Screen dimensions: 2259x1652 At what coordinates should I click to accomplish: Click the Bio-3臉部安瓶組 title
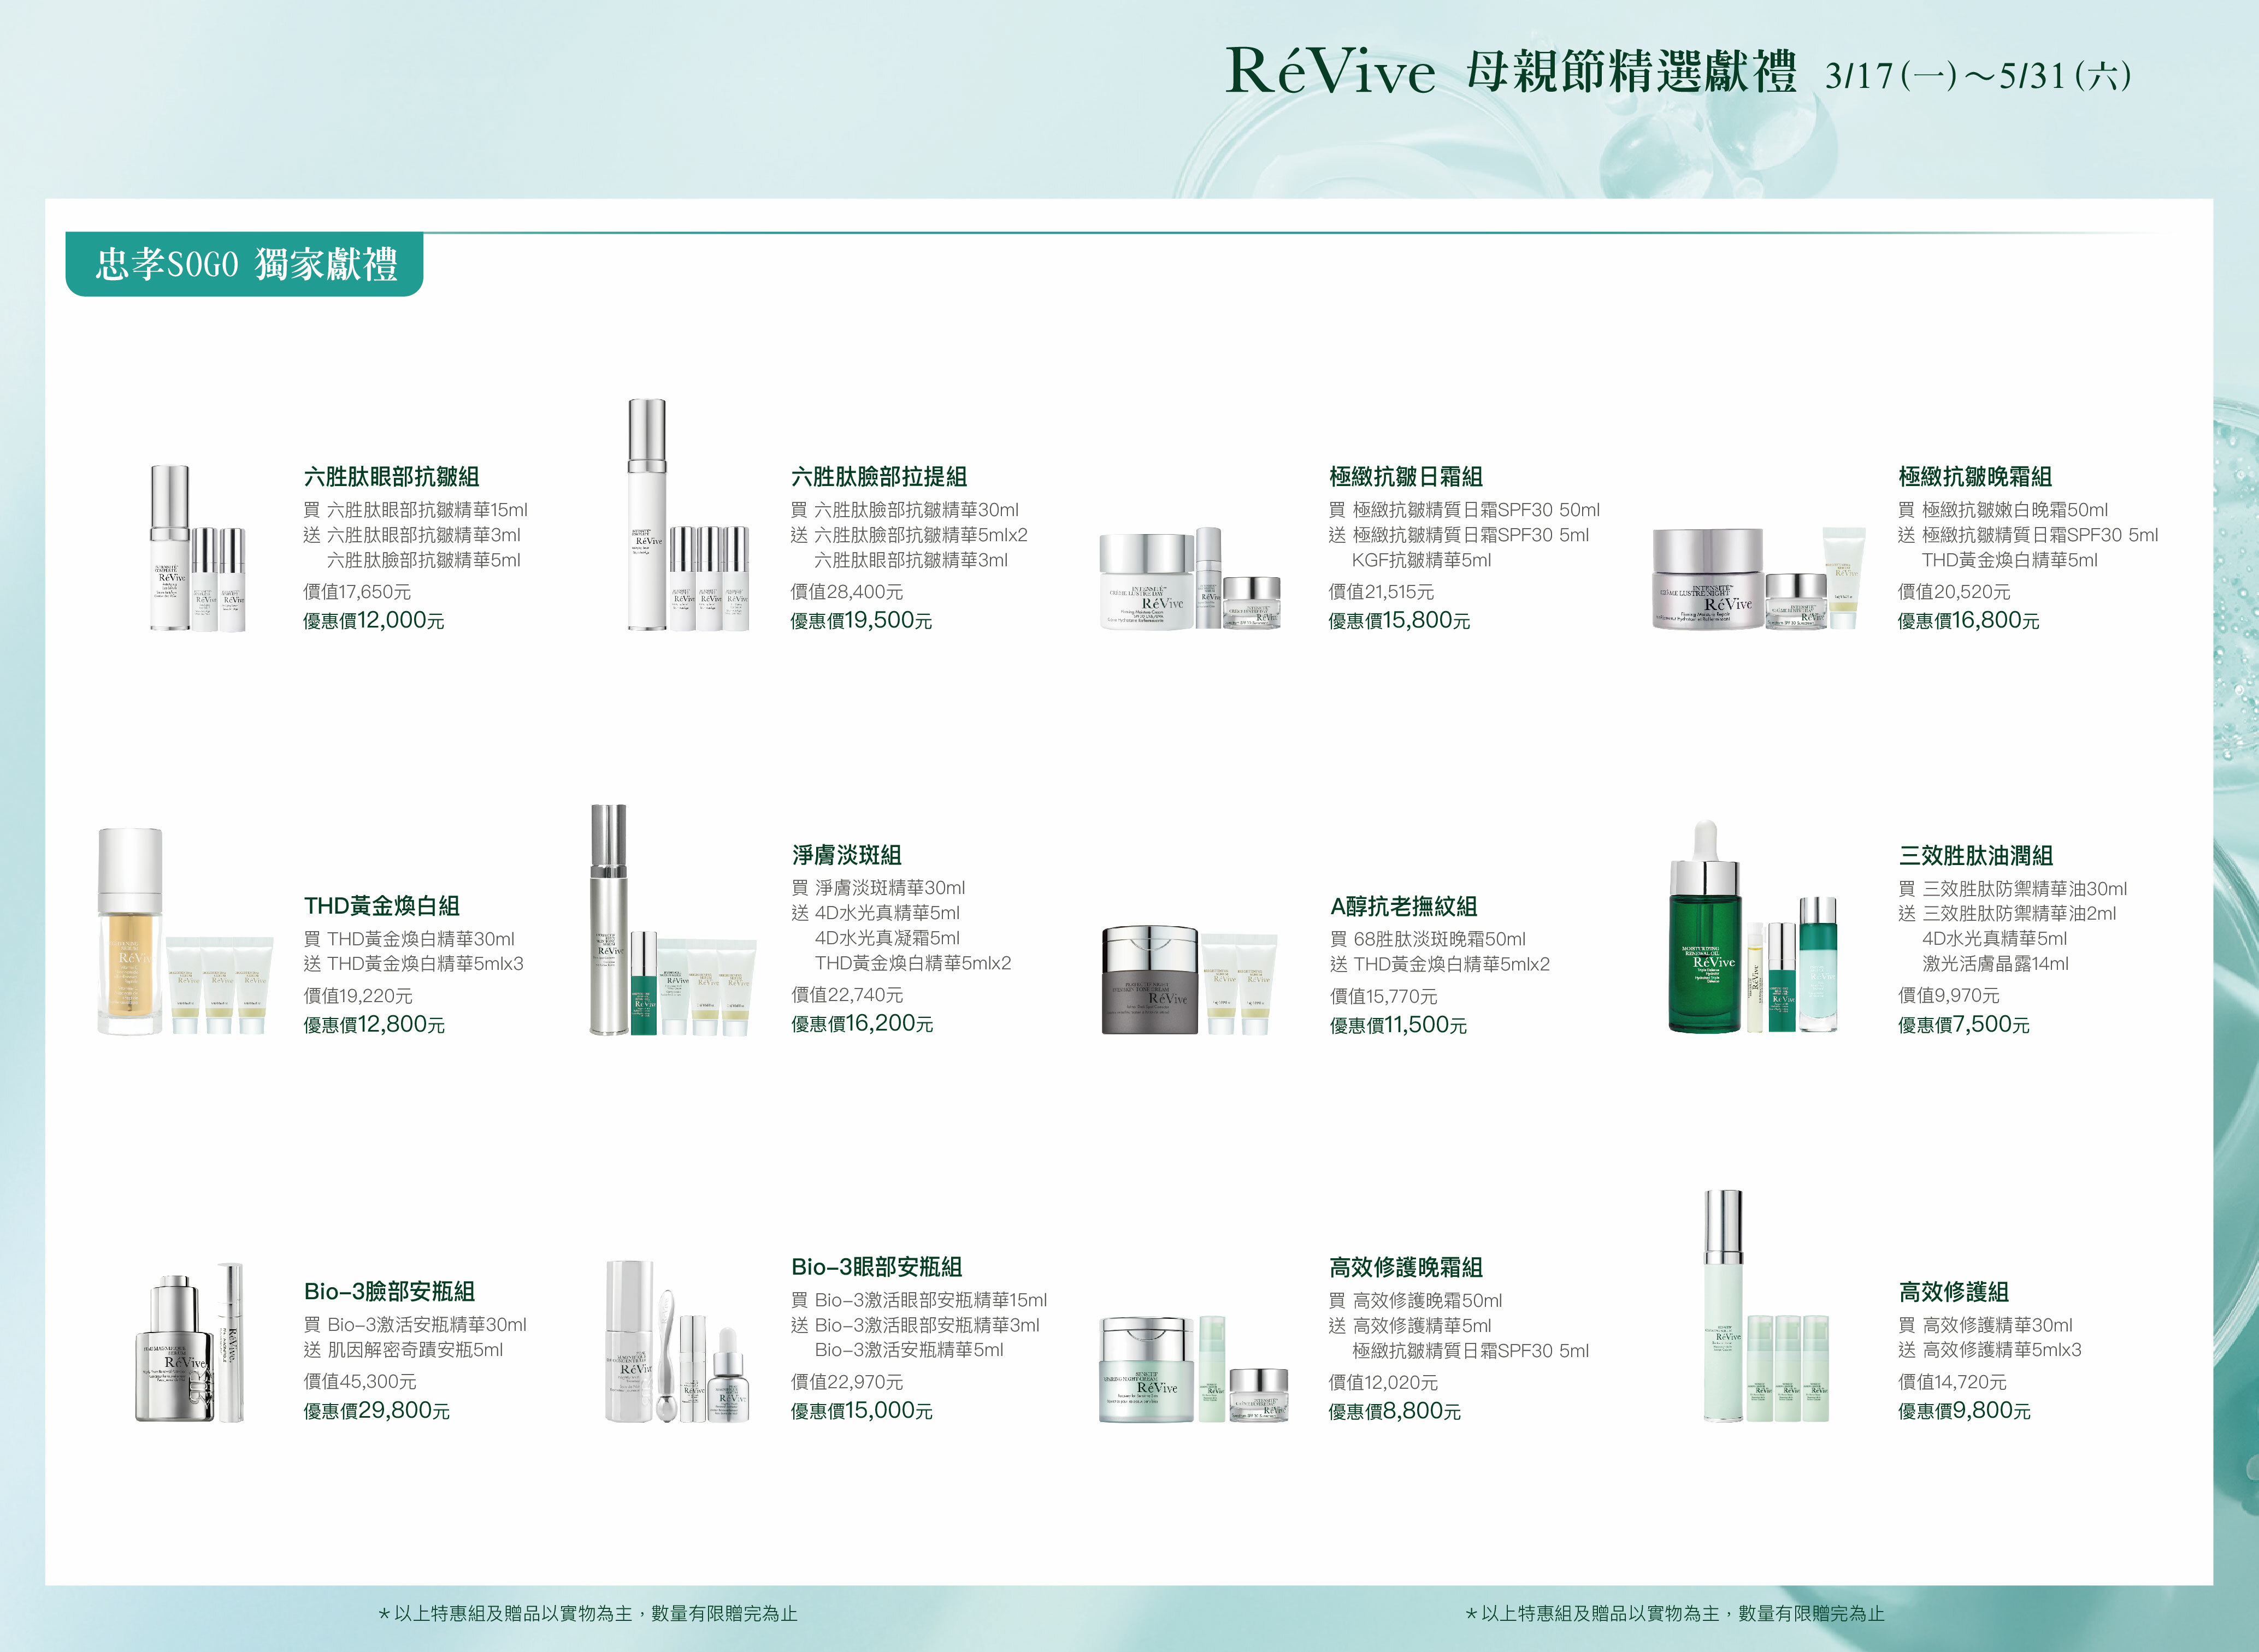point(389,1292)
